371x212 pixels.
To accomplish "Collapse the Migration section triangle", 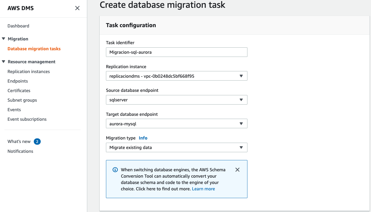I will 4,39.
